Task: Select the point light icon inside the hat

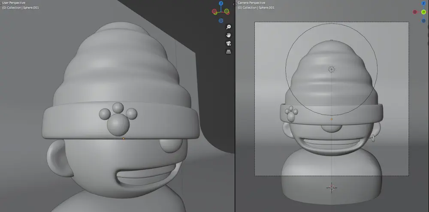Action: 331,69
